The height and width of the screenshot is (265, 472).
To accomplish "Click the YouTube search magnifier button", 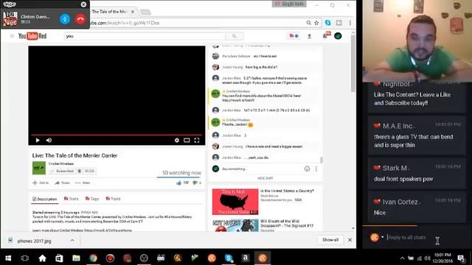I will click(x=235, y=36).
